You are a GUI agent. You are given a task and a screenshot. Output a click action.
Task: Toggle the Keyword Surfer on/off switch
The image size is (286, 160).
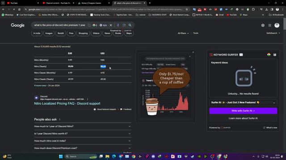click(x=241, y=55)
